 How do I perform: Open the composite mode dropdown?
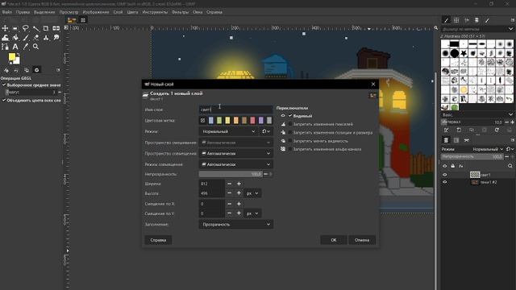tap(236, 164)
